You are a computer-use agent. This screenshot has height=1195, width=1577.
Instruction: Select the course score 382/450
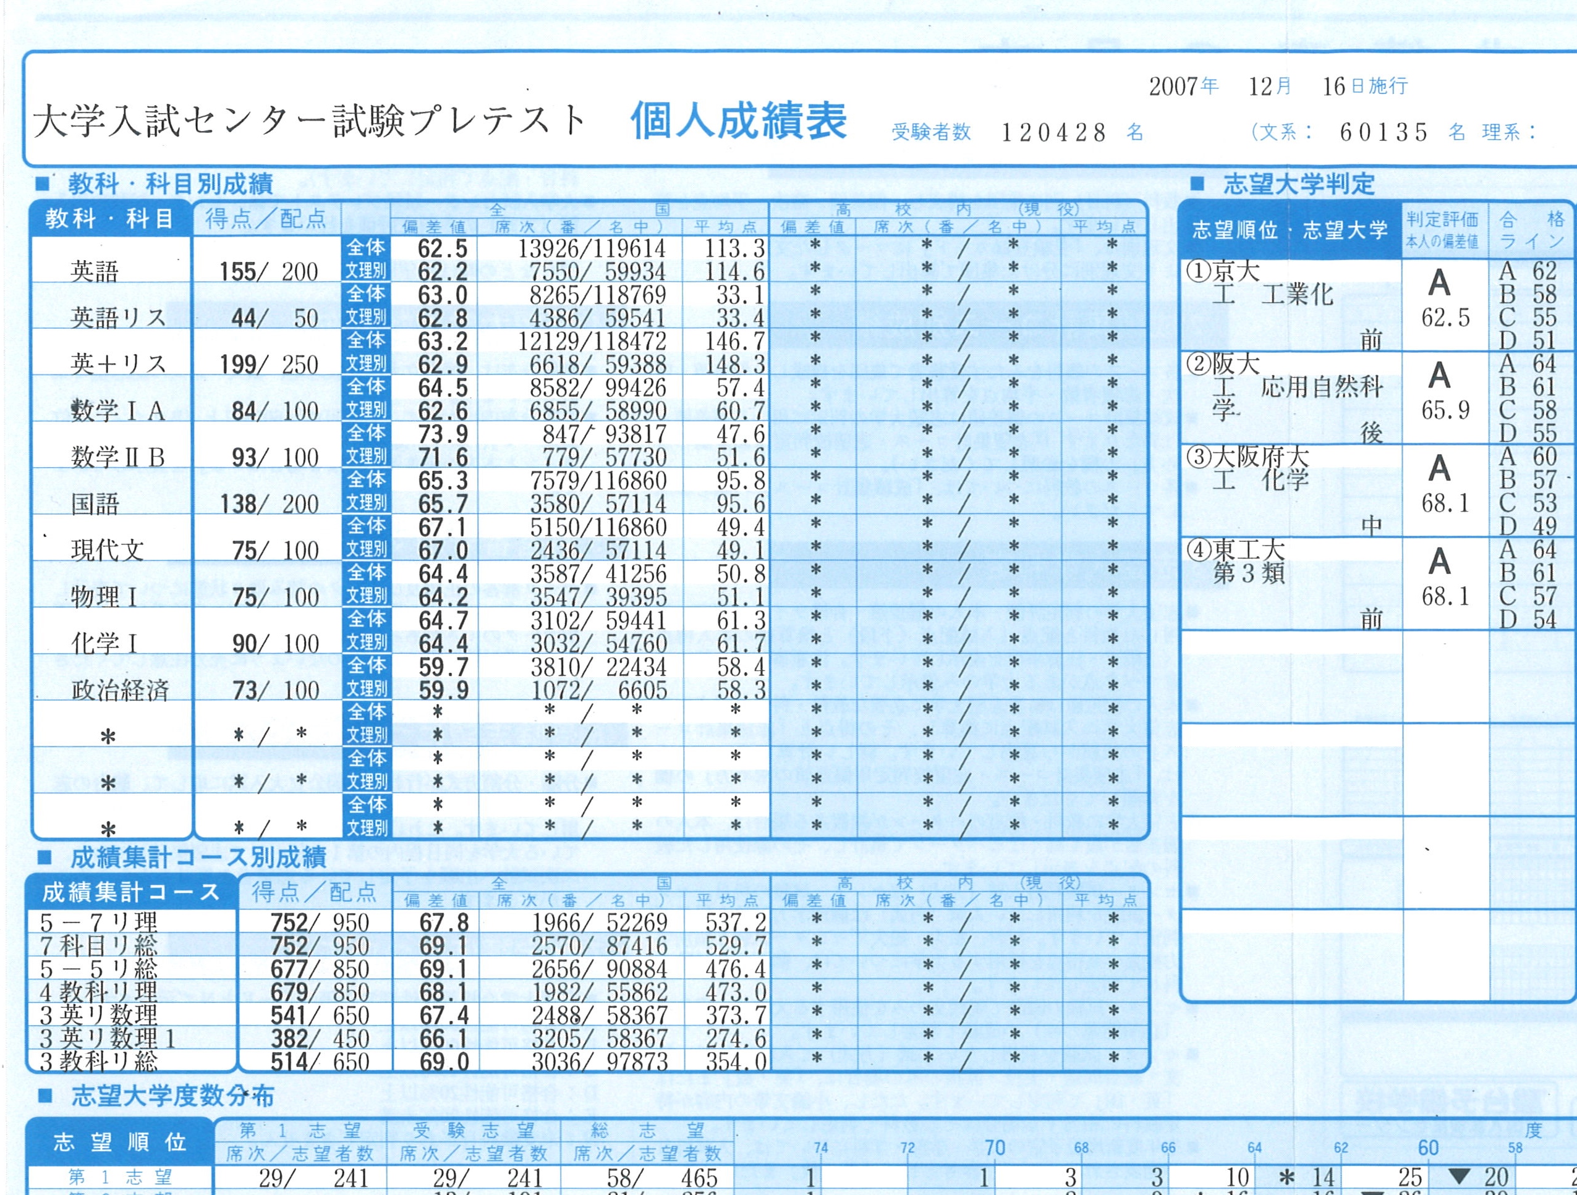(x=320, y=1039)
